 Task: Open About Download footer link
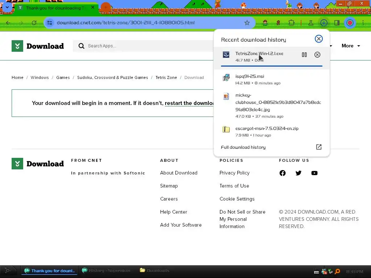click(179, 173)
